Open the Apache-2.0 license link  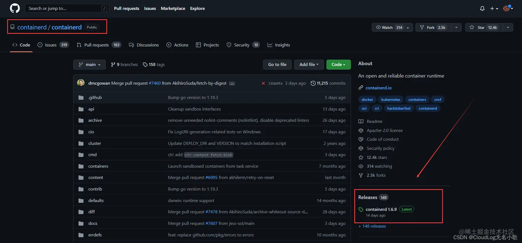coord(380,130)
